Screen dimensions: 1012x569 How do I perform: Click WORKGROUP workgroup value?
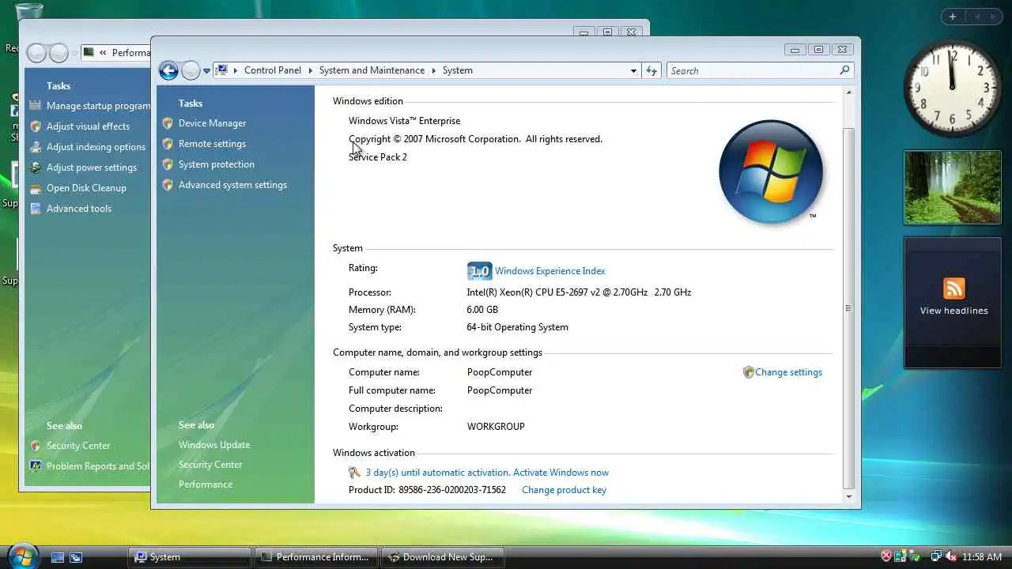496,427
